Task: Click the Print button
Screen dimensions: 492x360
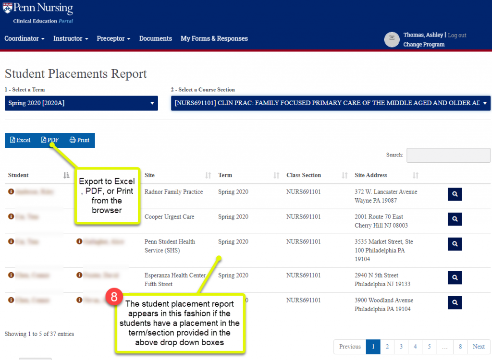Action: (80, 140)
